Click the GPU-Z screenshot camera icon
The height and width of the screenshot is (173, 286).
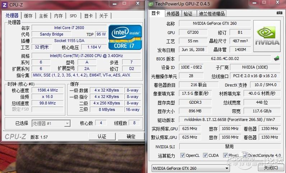279,13
